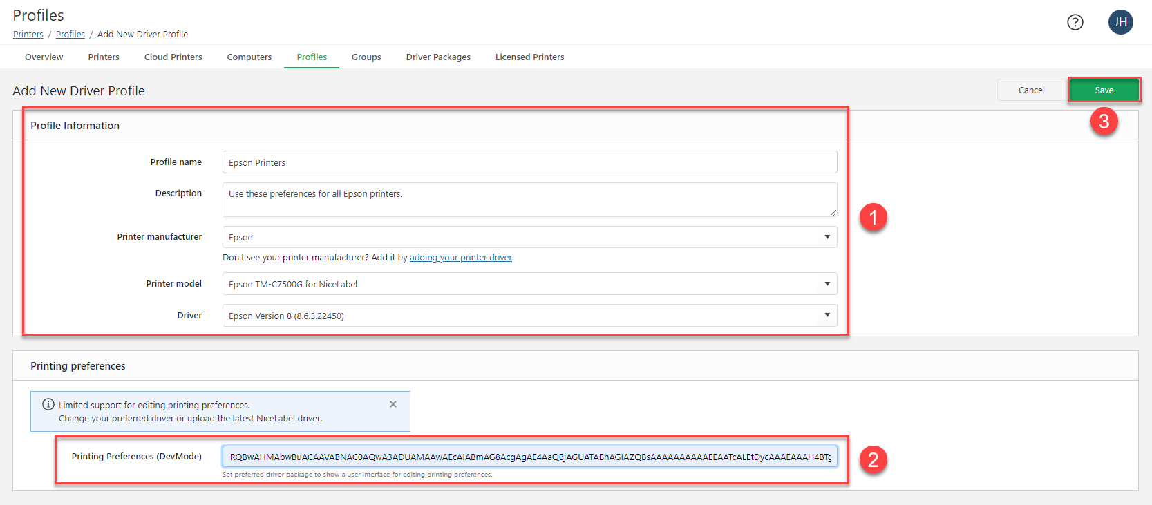The height and width of the screenshot is (505, 1152).
Task: Open the Printer model dropdown
Action: point(827,284)
